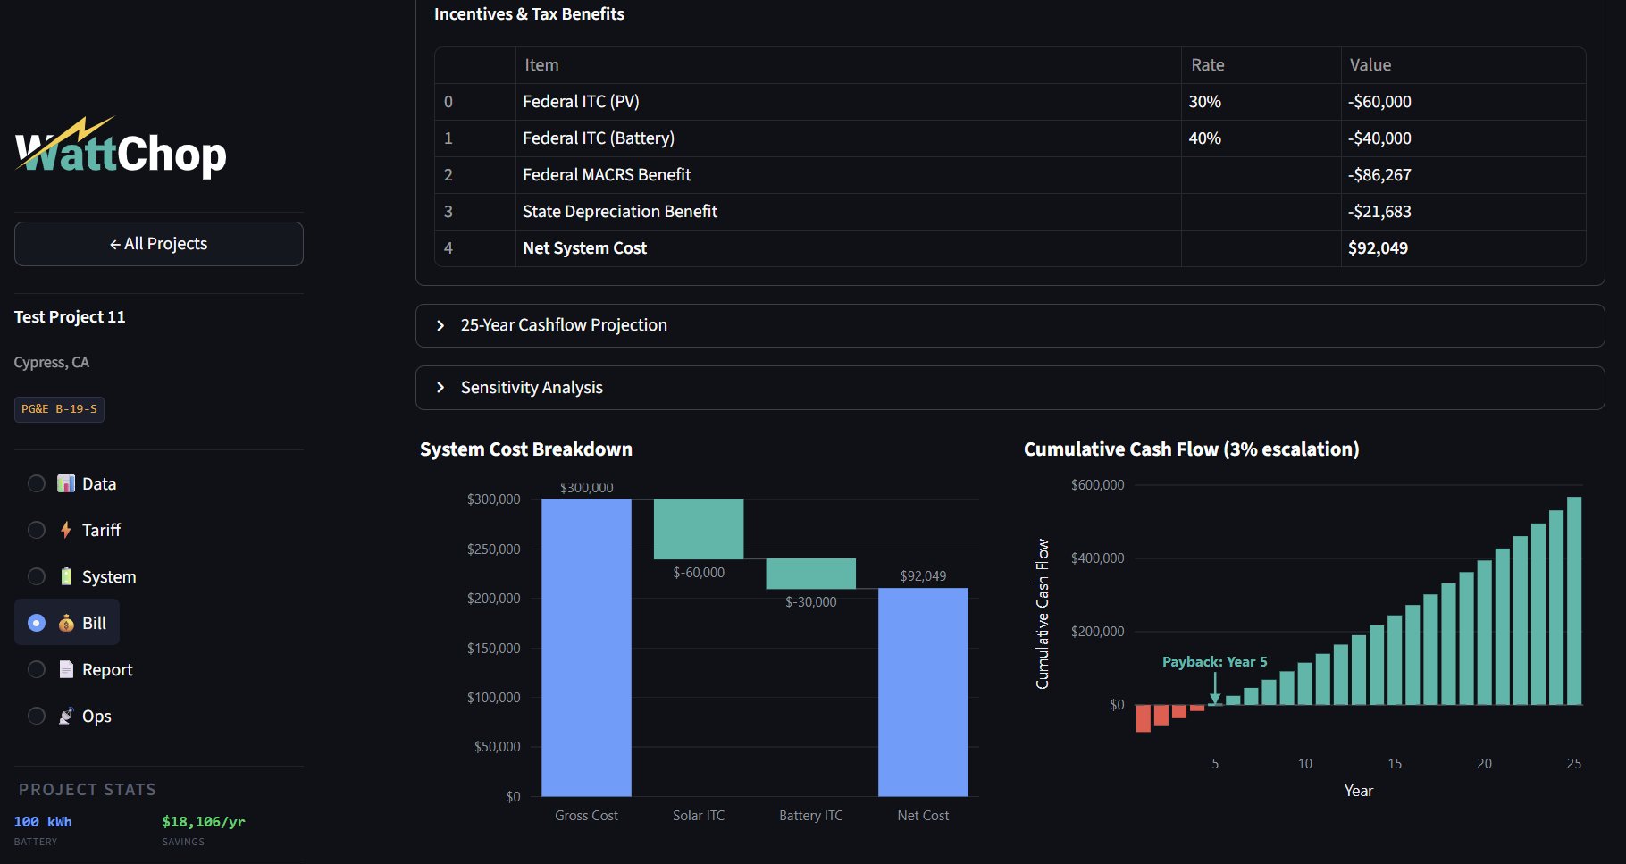Open the System battery icon
The width and height of the screenshot is (1626, 864).
65,576
